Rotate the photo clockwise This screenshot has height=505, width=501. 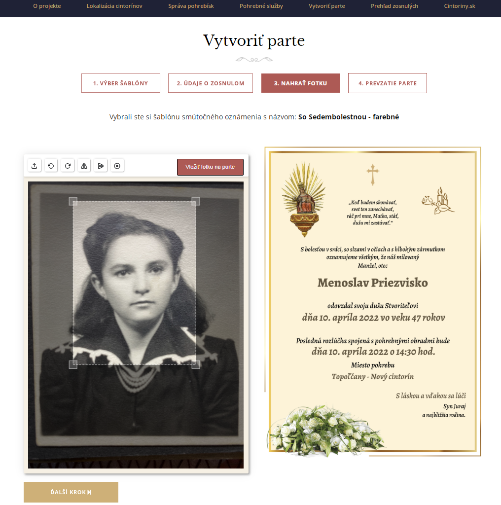(68, 166)
